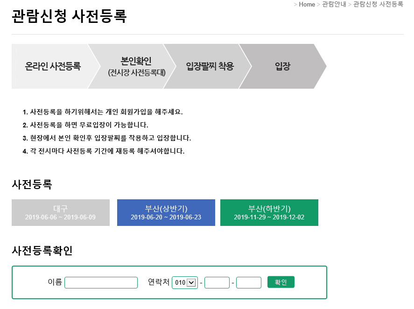Click the 사전등록확인 section heading
This screenshot has width=414, height=309.
click(x=42, y=250)
